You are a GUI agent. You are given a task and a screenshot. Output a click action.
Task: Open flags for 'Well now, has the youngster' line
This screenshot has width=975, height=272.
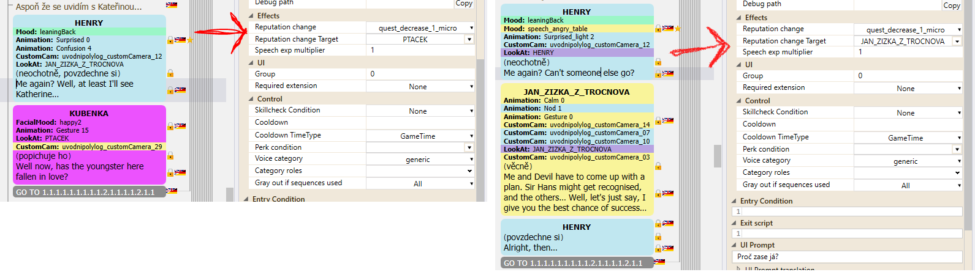click(x=180, y=172)
